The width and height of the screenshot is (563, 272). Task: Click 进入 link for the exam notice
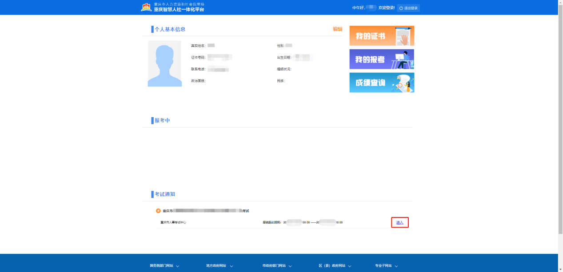[399, 222]
